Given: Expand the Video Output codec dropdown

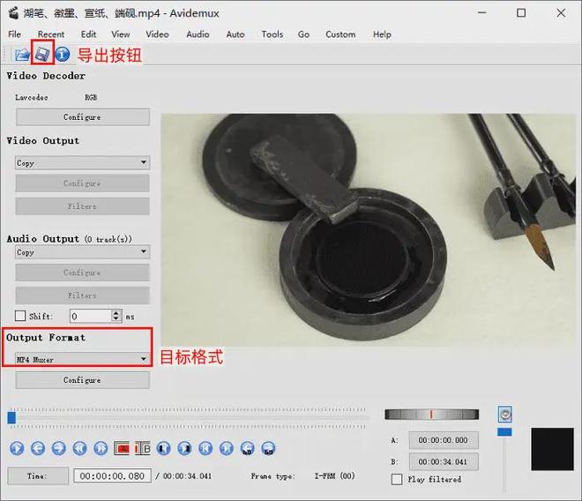Looking at the screenshot, I should [82, 163].
